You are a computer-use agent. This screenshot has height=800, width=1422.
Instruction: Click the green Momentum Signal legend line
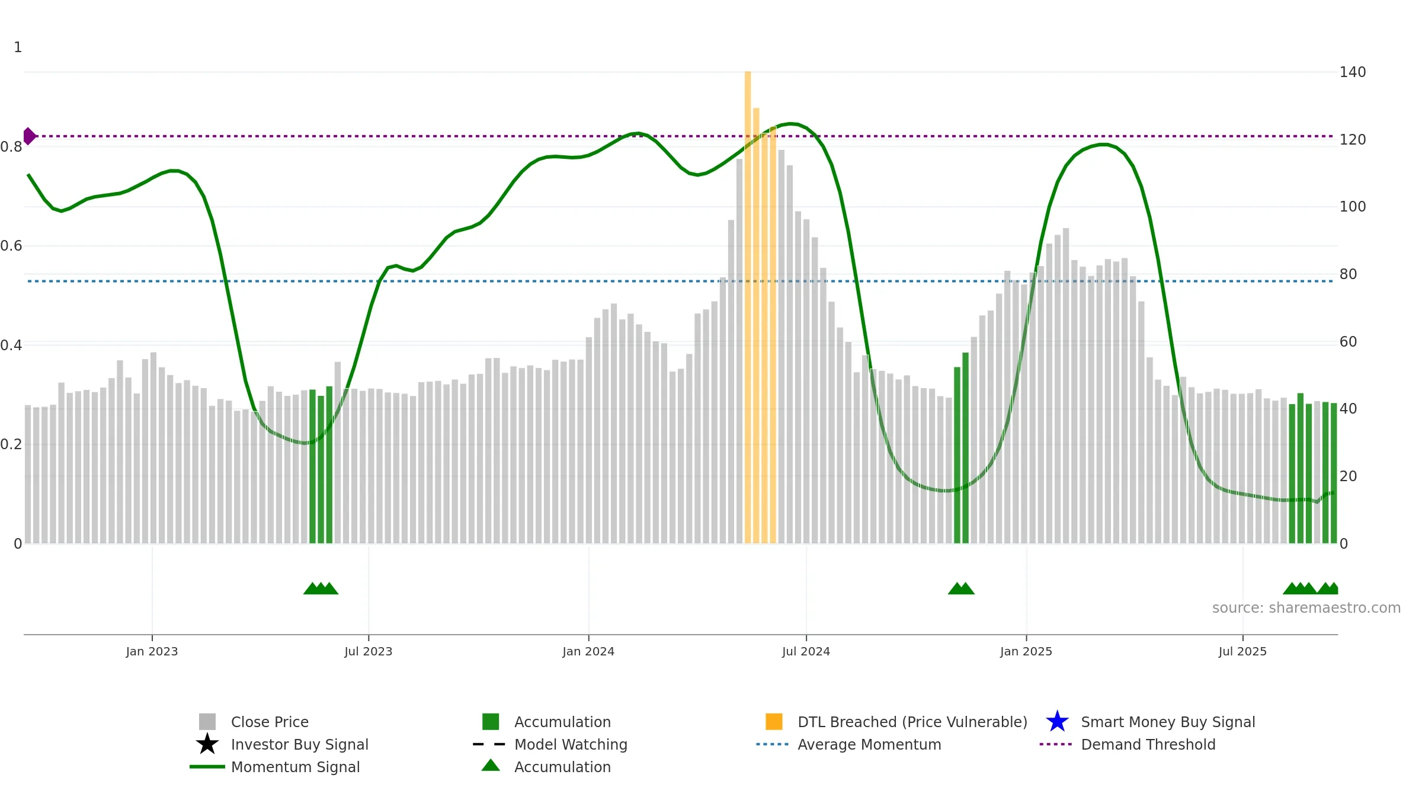click(207, 767)
